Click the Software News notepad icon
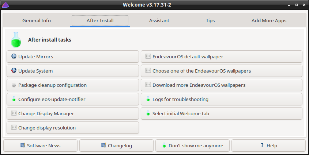 tap(23, 145)
